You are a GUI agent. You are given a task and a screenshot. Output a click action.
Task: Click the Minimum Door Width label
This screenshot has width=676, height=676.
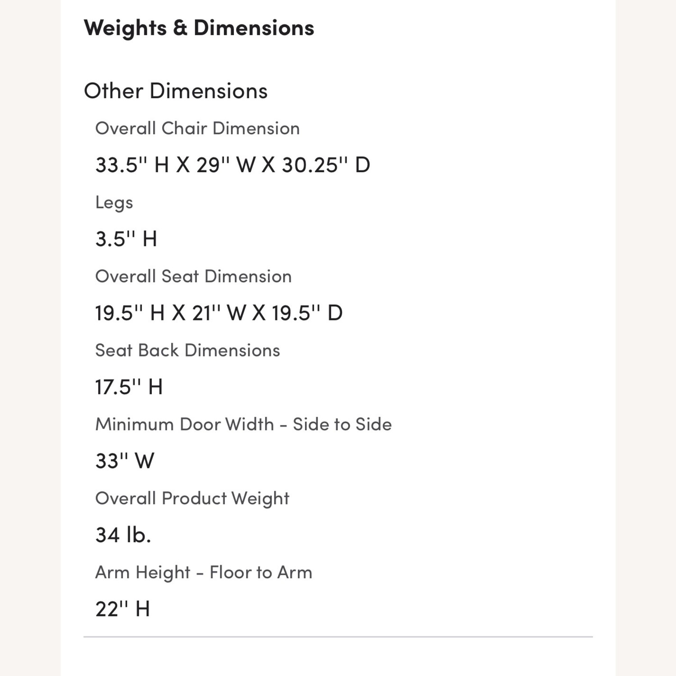click(243, 424)
